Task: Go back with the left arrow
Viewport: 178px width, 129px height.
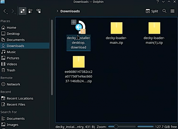Action: click(4, 11)
